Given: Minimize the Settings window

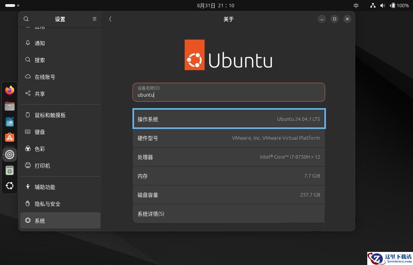Looking at the screenshot, I should pos(322,19).
